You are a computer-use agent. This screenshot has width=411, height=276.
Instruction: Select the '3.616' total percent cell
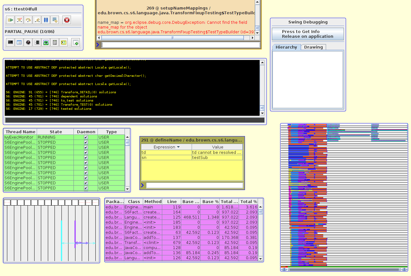[x=248, y=207]
